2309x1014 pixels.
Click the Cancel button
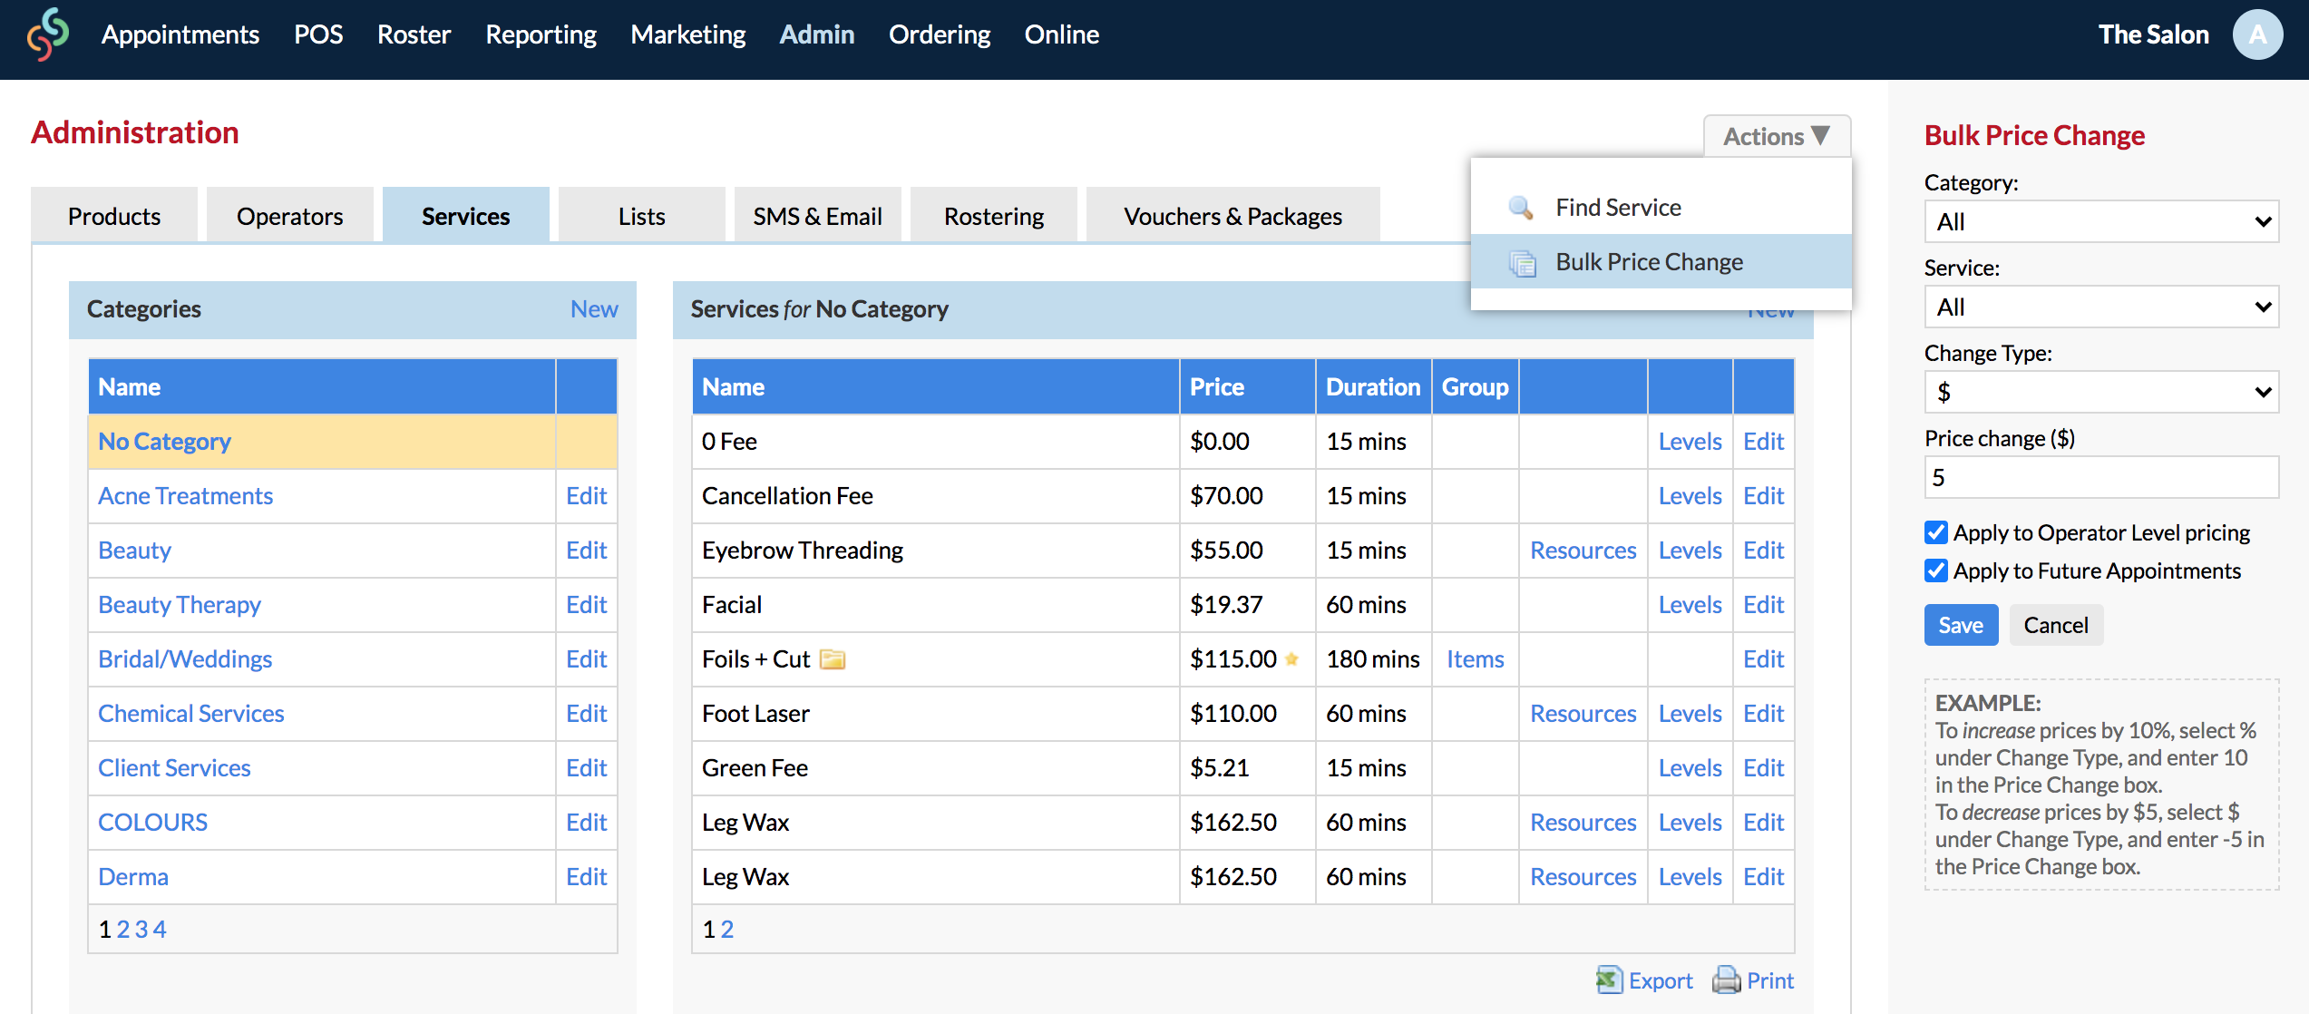point(2056,625)
